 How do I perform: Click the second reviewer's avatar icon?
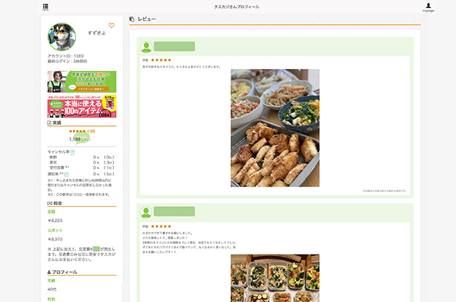pos(146,212)
